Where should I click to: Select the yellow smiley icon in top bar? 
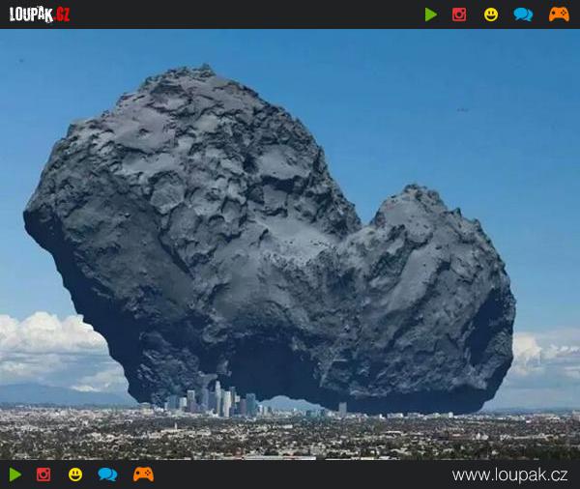point(491,14)
